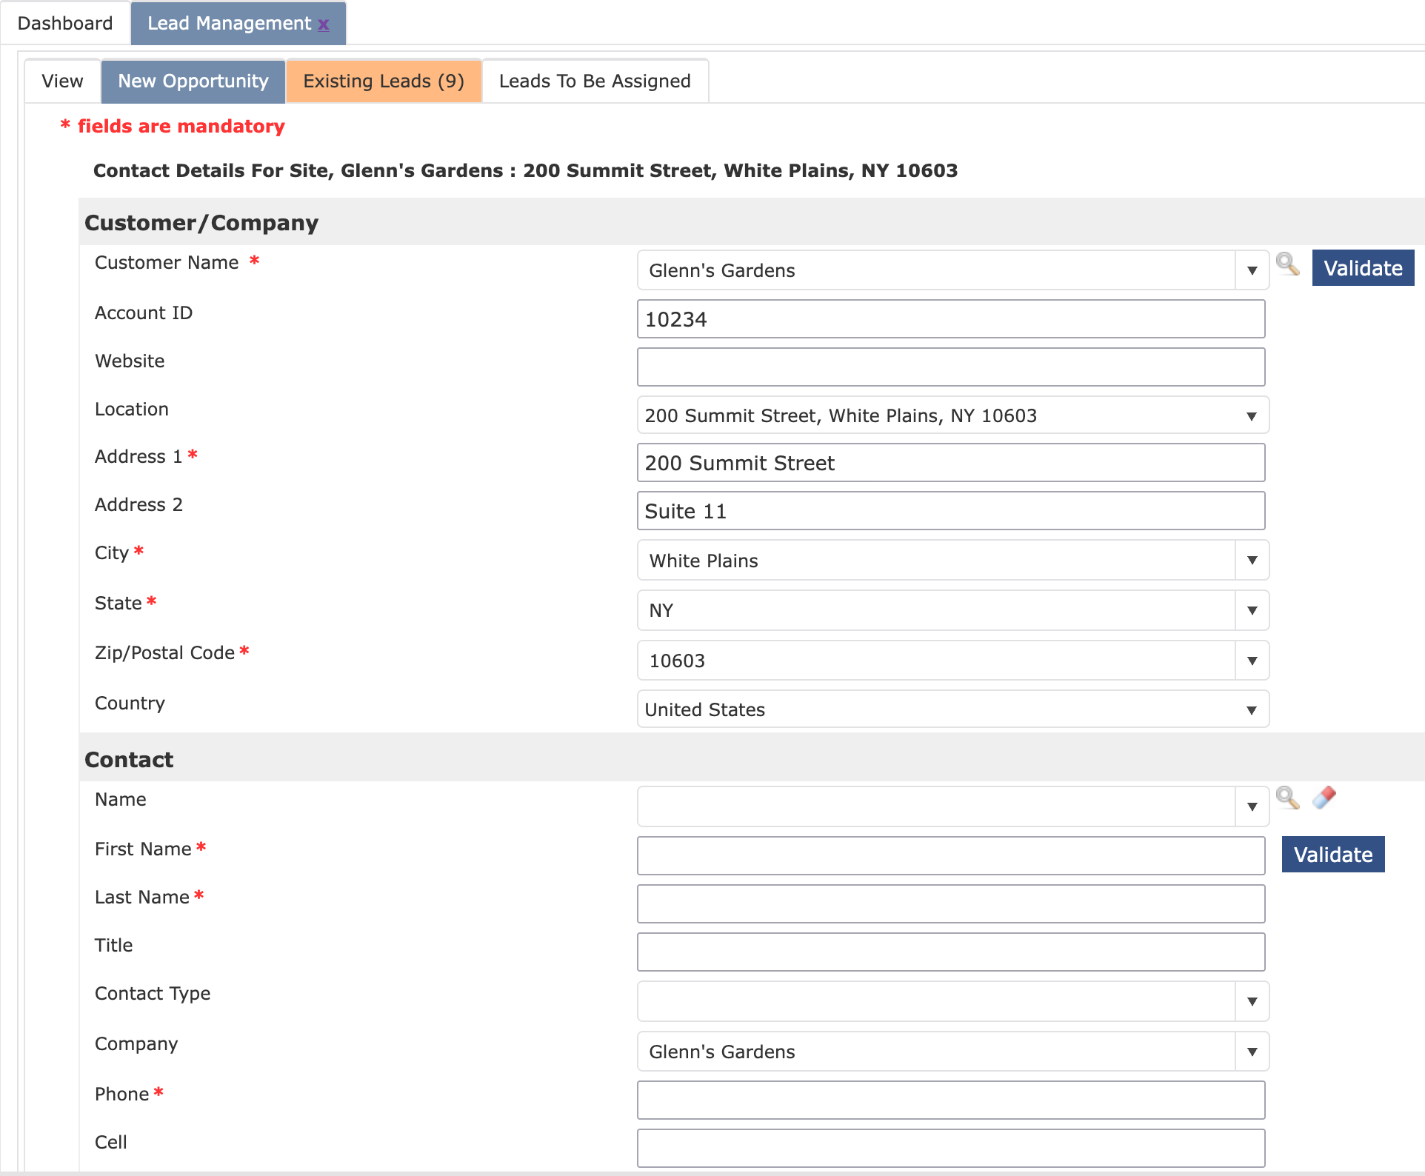Click the Phone input field
Image resolution: width=1425 pixels, height=1176 pixels.
(951, 1100)
